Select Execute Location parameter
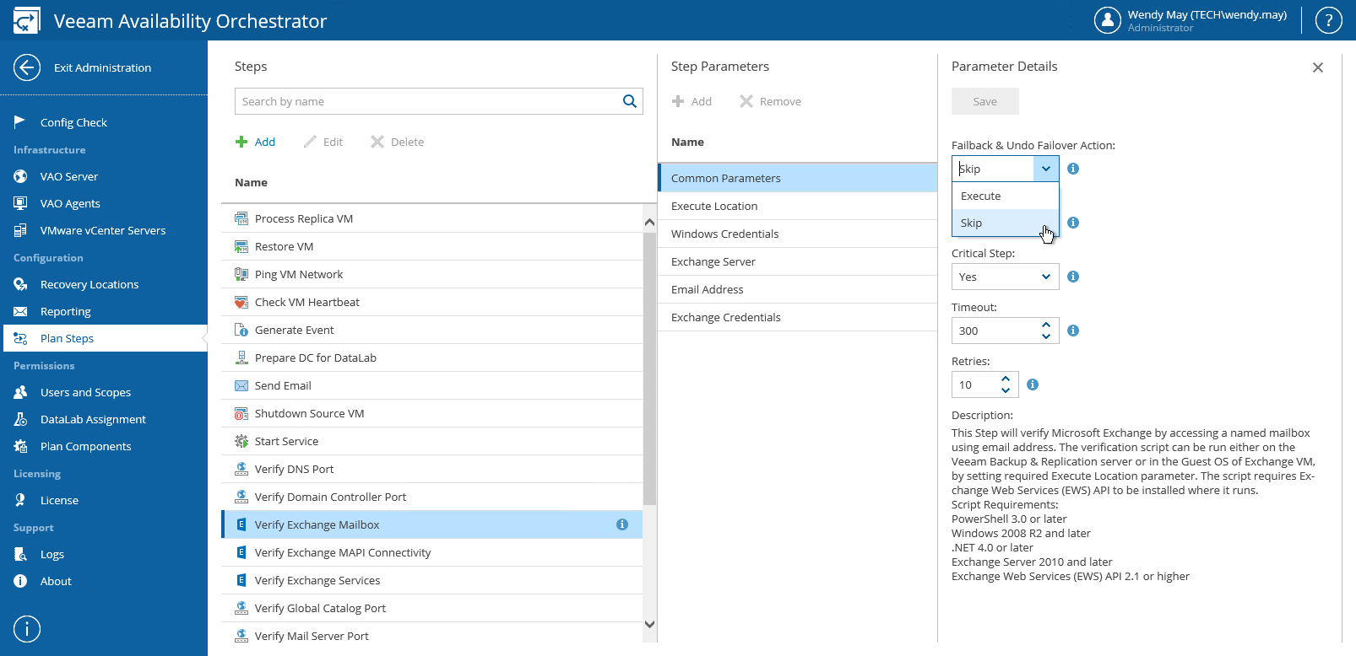 click(x=798, y=206)
